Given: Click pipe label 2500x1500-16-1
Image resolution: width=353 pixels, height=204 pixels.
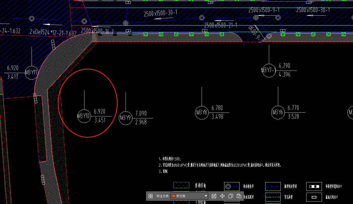Looking at the screenshot, I should coord(97,31).
